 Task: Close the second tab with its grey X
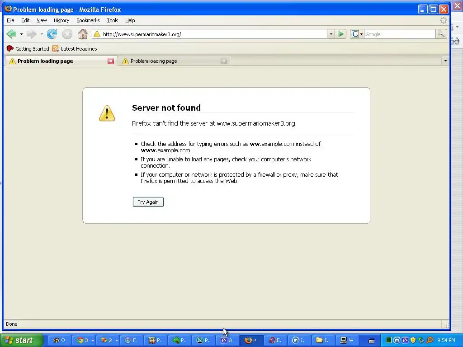point(224,61)
